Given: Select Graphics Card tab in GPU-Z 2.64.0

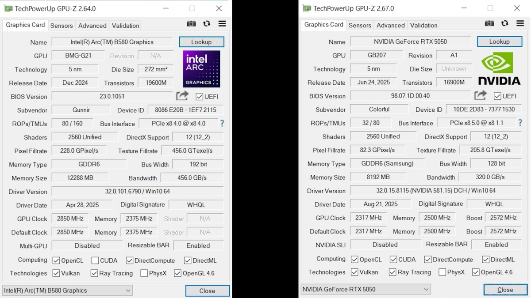Looking at the screenshot, I should pyautogui.click(x=25, y=25).
